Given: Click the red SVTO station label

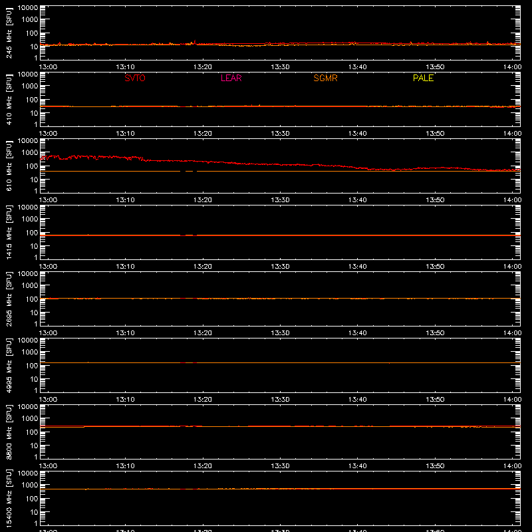Looking at the screenshot, I should point(135,78).
